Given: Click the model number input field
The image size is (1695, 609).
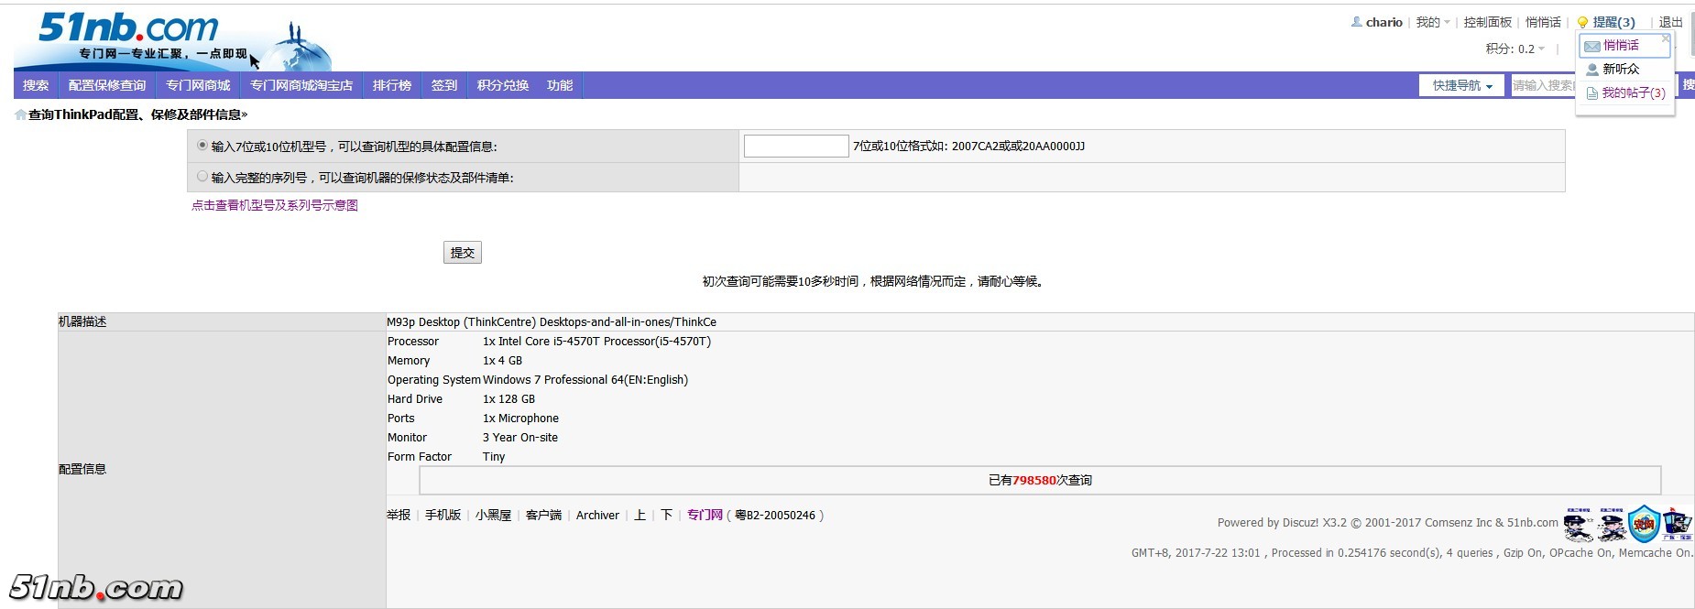Looking at the screenshot, I should click(x=795, y=146).
